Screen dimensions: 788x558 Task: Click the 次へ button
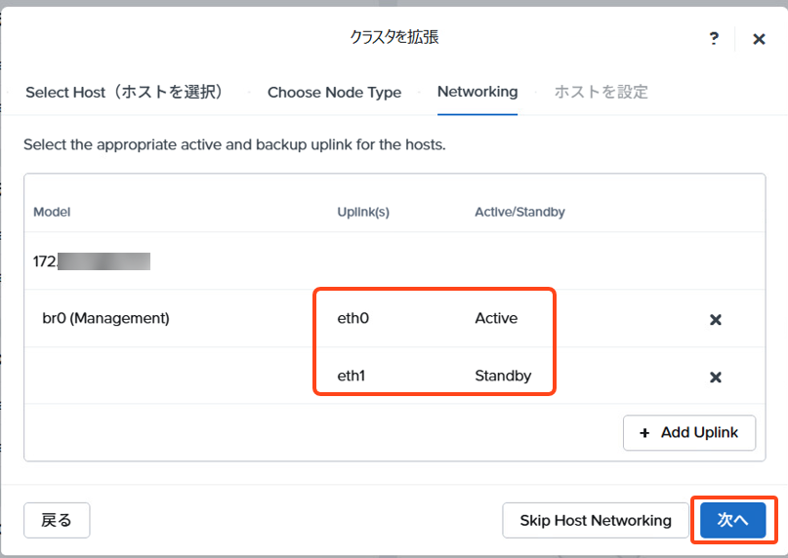[x=732, y=520]
